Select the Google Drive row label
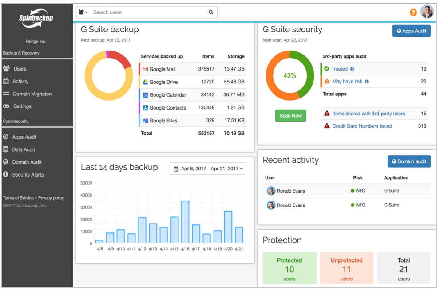This screenshot has width=444, height=295. (164, 82)
